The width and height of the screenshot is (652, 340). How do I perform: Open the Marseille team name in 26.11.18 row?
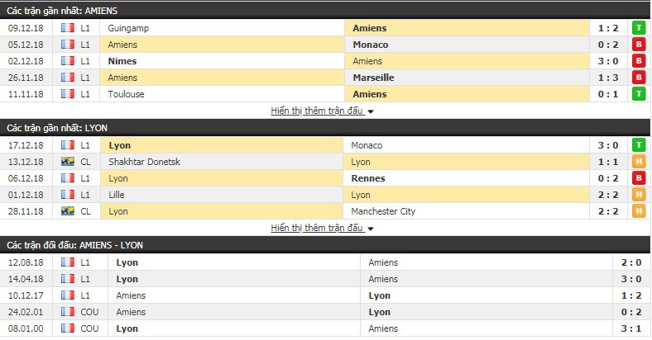pyautogui.click(x=373, y=78)
